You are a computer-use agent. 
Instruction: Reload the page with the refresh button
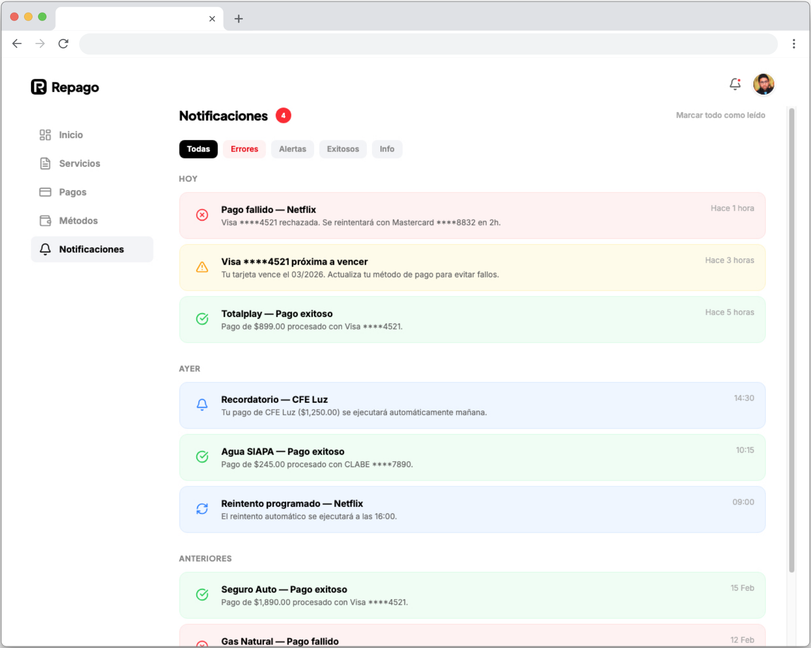[x=63, y=43]
